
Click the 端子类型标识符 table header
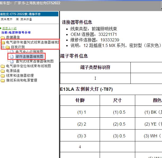pyautogui.click(x=95, y=68)
